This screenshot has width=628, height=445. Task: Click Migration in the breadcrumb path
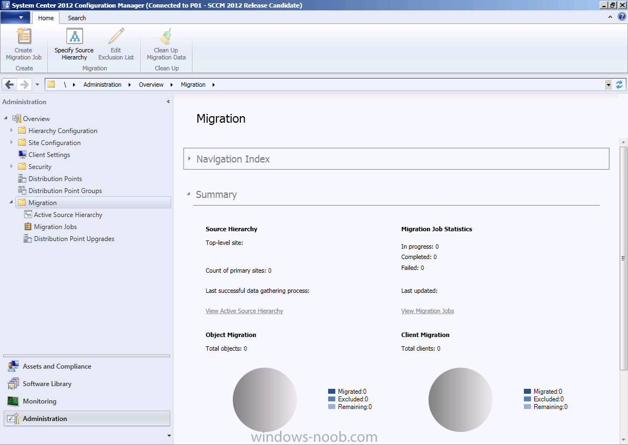pos(193,85)
